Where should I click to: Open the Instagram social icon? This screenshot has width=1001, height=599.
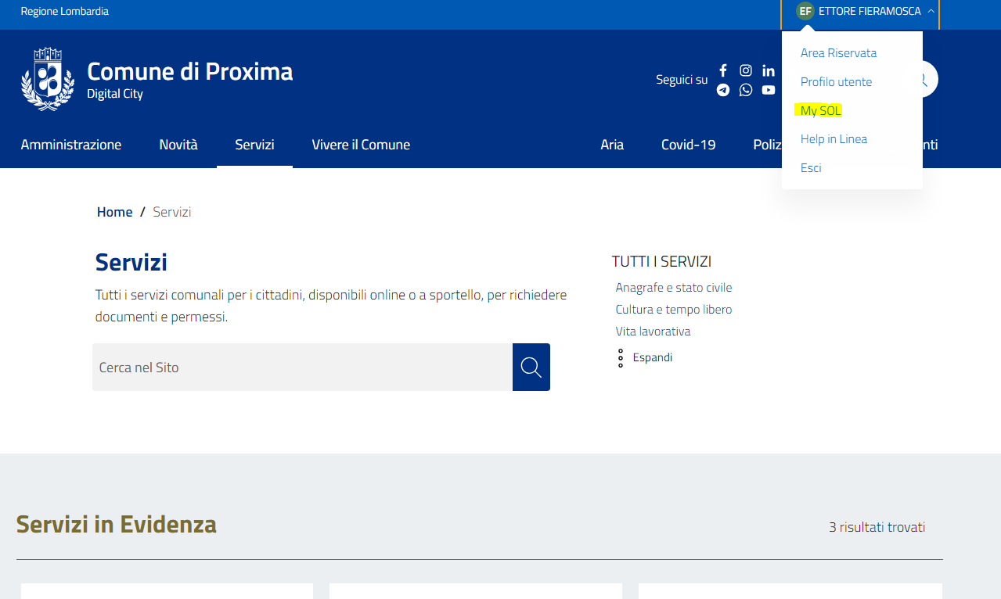tap(746, 70)
